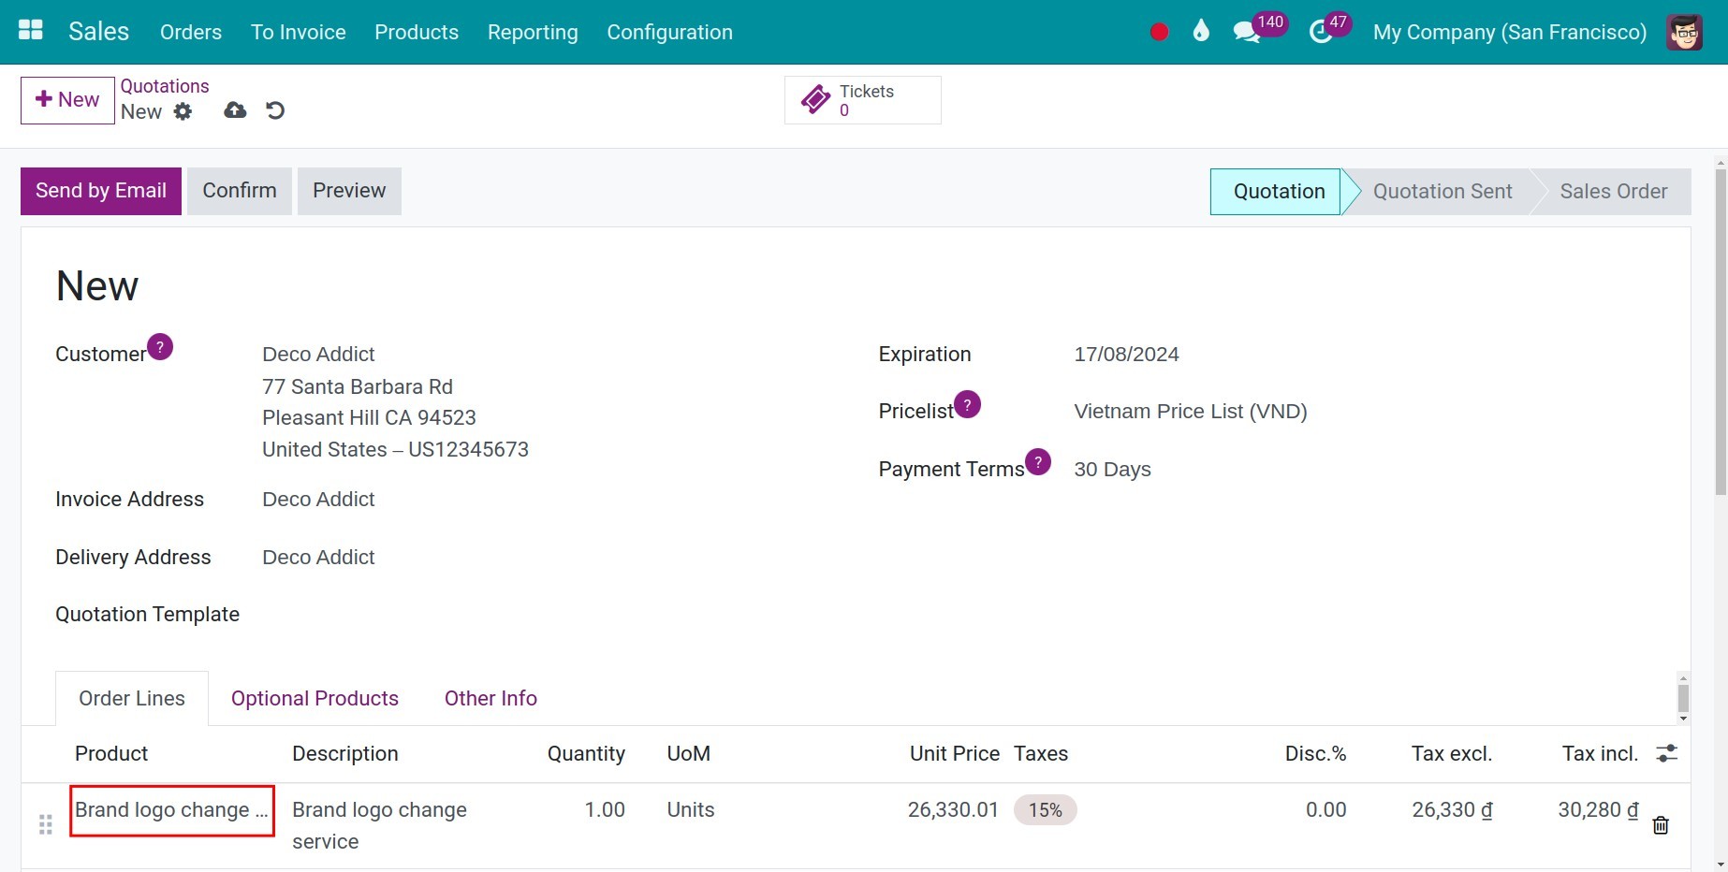Click the Quotations breadcrumb link

click(165, 86)
